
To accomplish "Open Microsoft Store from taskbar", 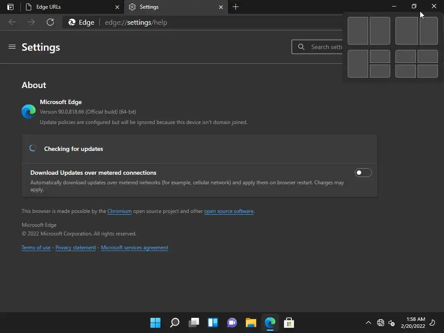I will point(289,323).
